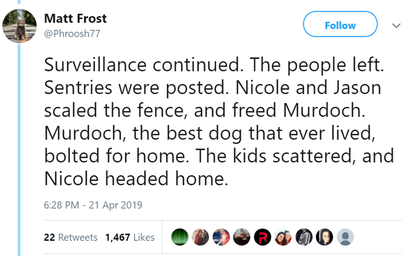View the 22 Retweets list

(x=71, y=237)
